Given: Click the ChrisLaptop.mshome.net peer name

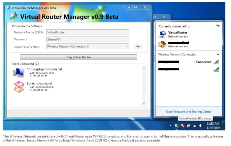Looking at the screenshot, I should click(x=44, y=69).
